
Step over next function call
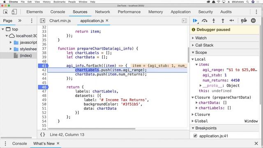205,21
